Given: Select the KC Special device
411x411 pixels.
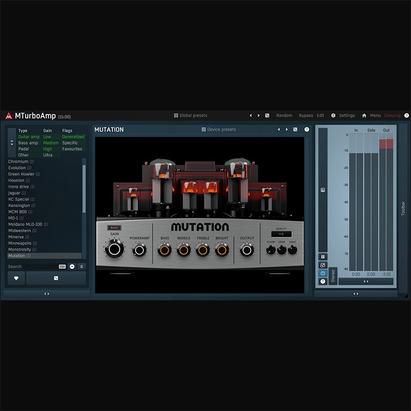Looking at the screenshot, I should click(x=44, y=199).
